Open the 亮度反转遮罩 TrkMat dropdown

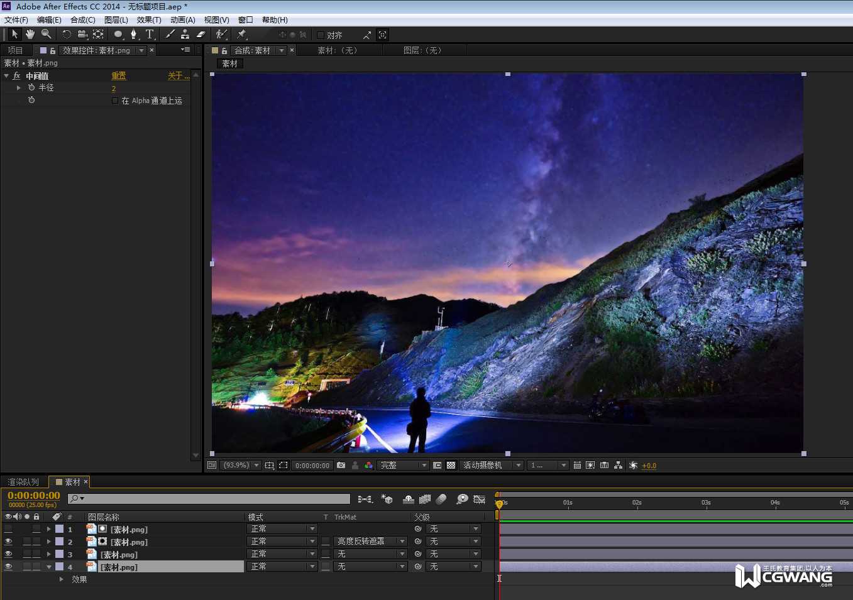(x=370, y=542)
